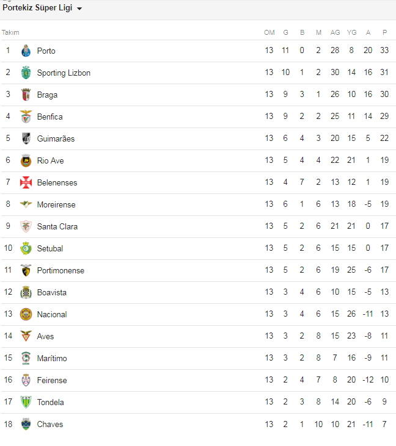Click the Porto club crest icon
The width and height of the screenshot is (396, 446).
pos(26,51)
